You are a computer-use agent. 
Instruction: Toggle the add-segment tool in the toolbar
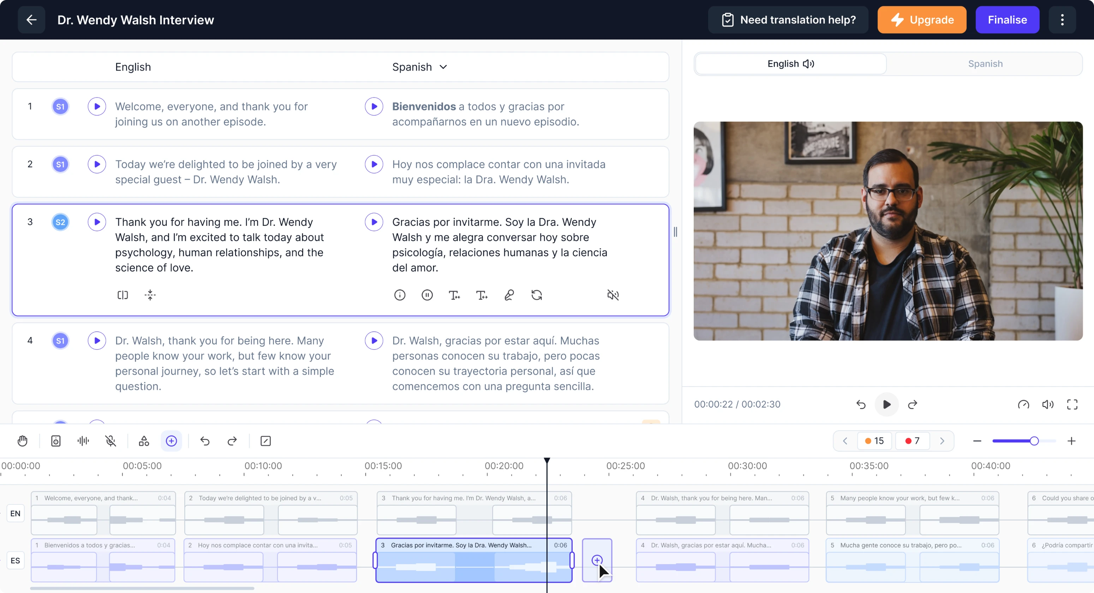(x=171, y=441)
